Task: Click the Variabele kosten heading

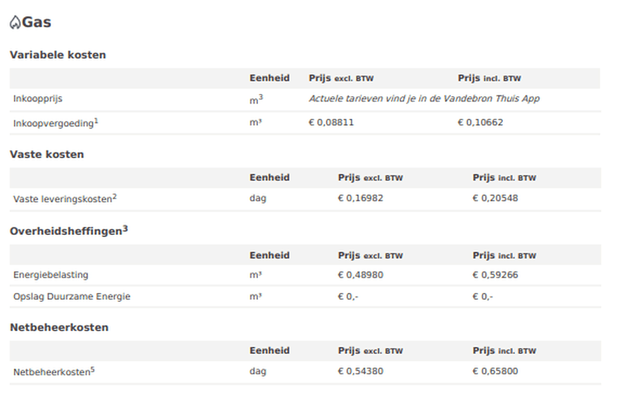Action: (57, 55)
